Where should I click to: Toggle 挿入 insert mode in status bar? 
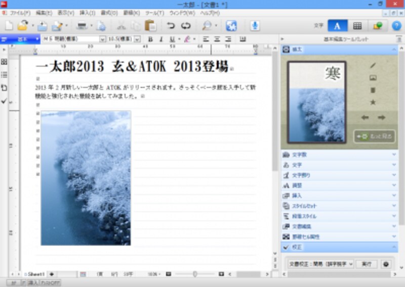coord(33,283)
